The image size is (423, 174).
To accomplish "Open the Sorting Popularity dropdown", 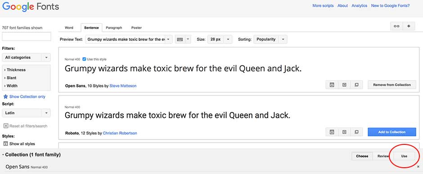I will pos(270,39).
